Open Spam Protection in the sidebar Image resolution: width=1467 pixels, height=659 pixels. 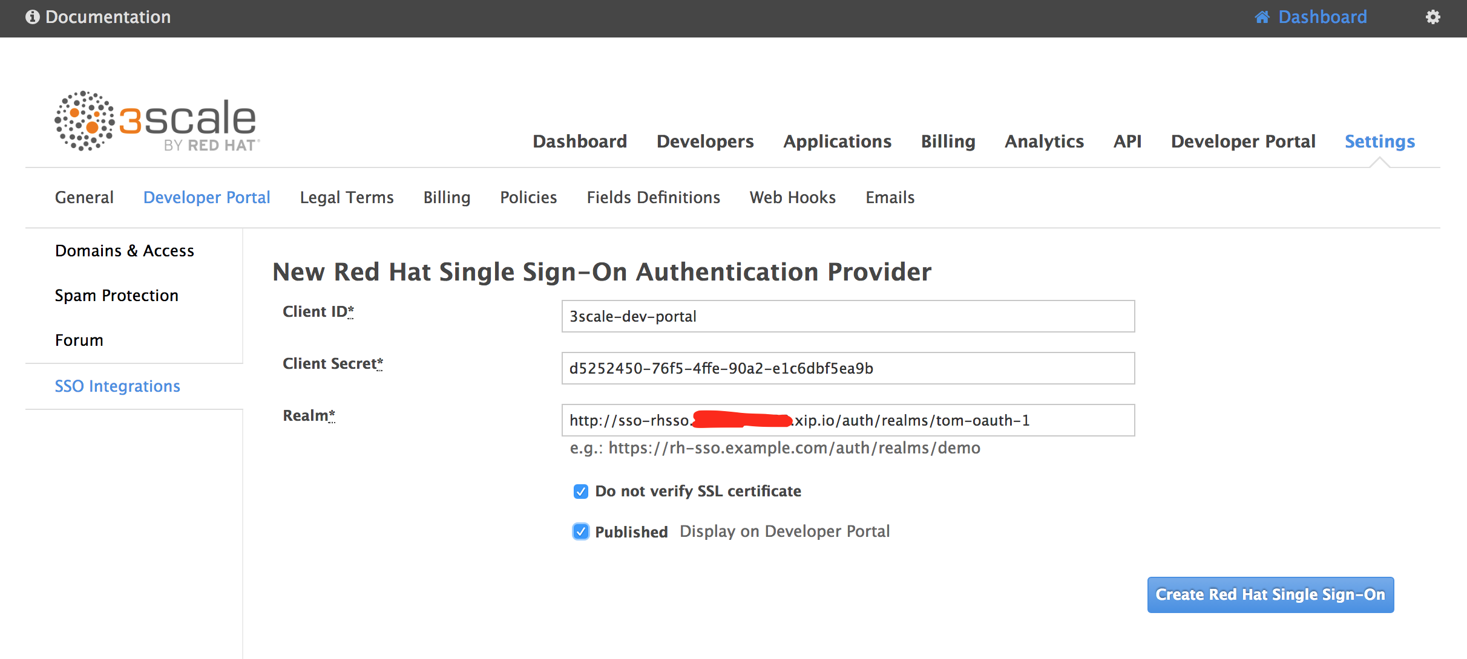pyautogui.click(x=116, y=296)
